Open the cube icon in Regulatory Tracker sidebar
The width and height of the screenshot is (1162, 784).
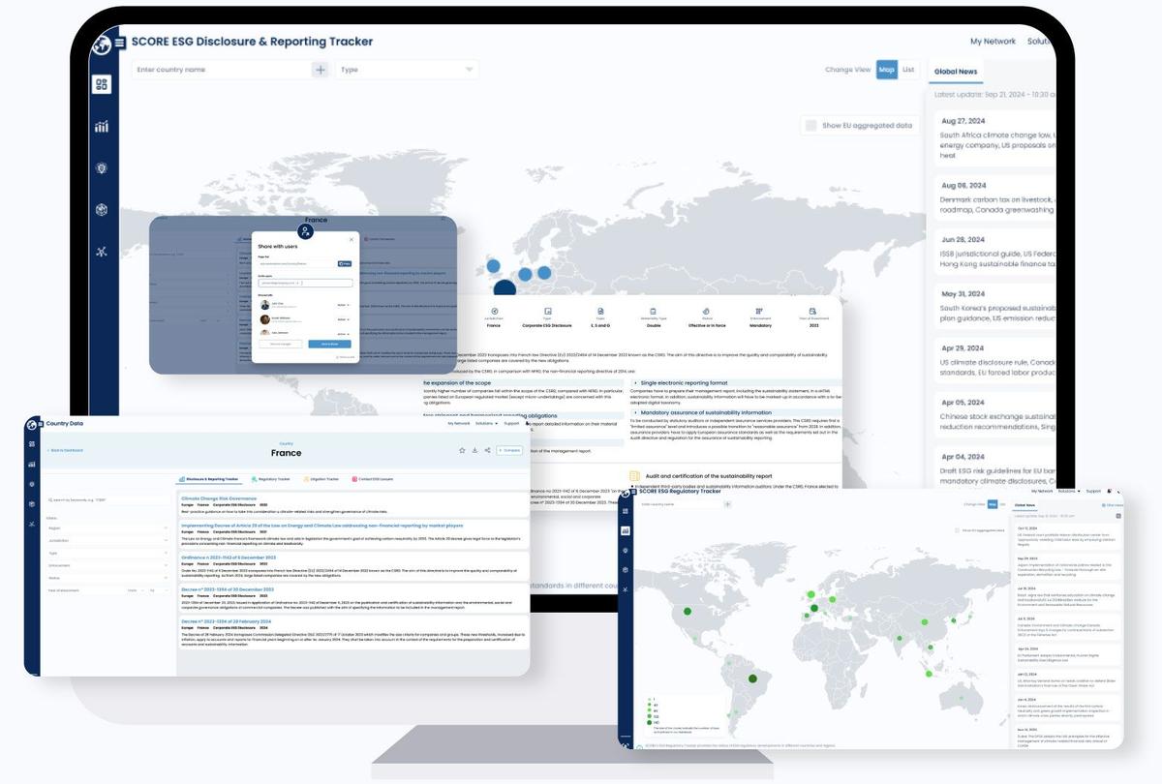click(626, 569)
